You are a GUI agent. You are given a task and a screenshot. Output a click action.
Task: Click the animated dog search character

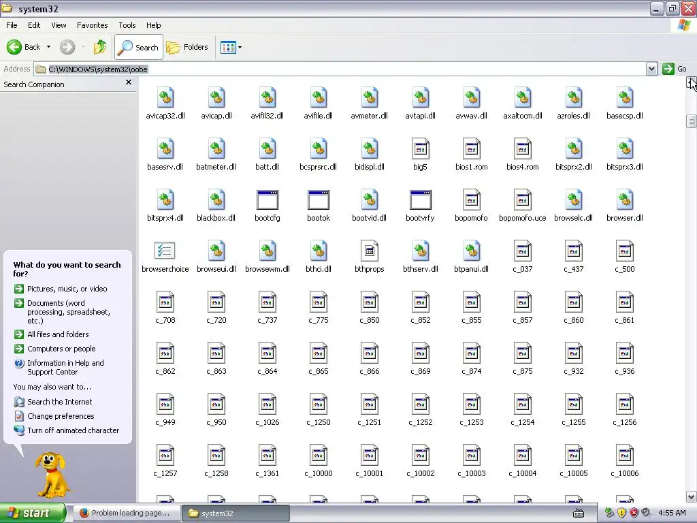point(52,475)
